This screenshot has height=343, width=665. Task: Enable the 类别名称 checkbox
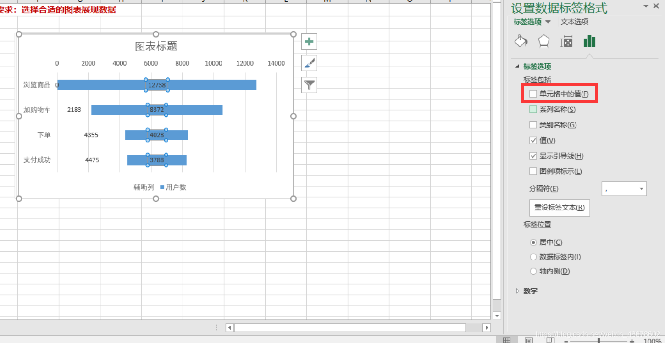[x=533, y=125]
